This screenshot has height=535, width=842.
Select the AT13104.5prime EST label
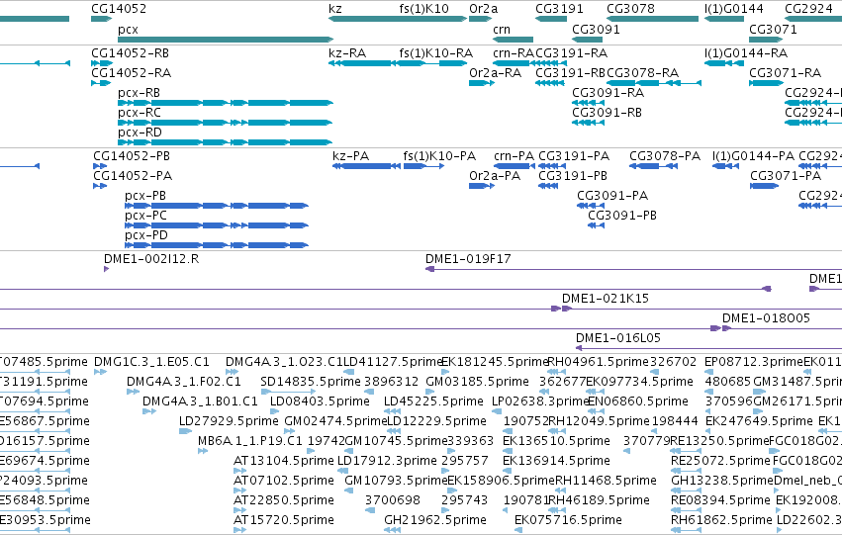[284, 462]
